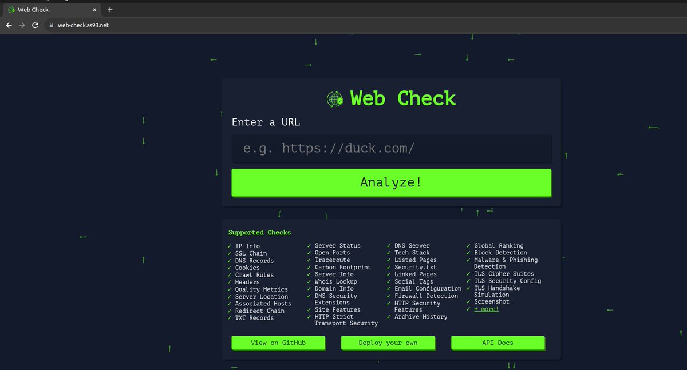Click the Listed Pages list item
This screenshot has width=687, height=370.
(x=416, y=260)
